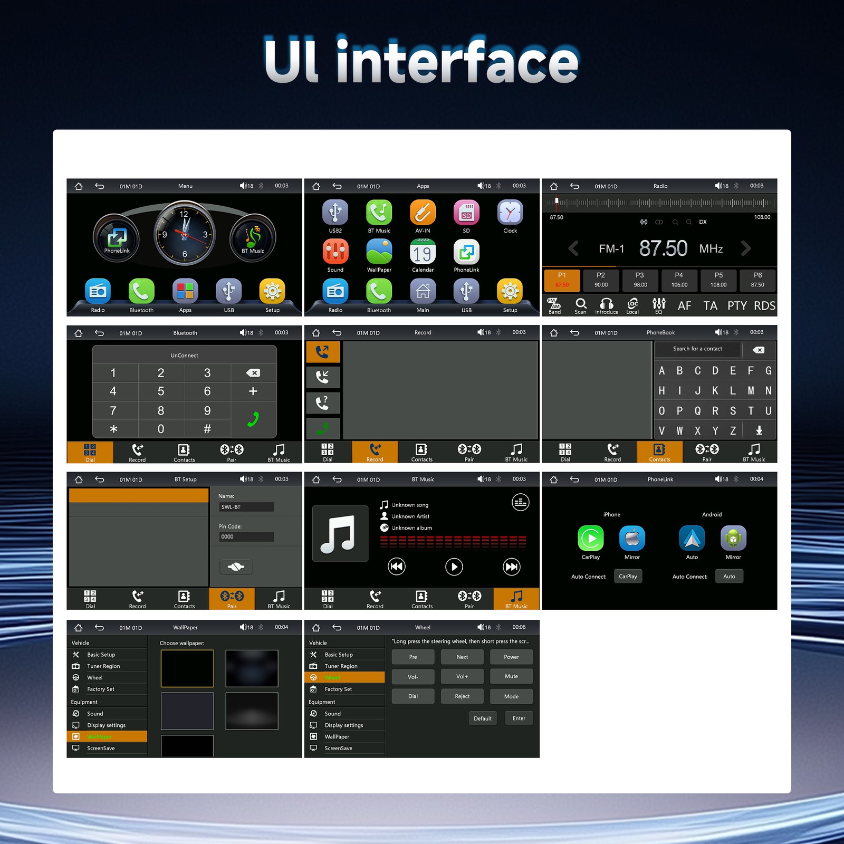This screenshot has width=844, height=844.
Task: Select the P3 98.00 preset
Action: (640, 280)
